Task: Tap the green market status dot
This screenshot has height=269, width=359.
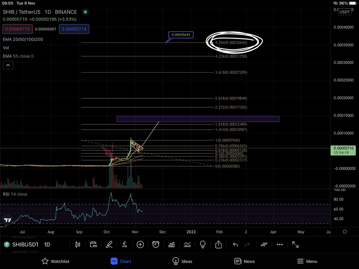Action: [86, 12]
